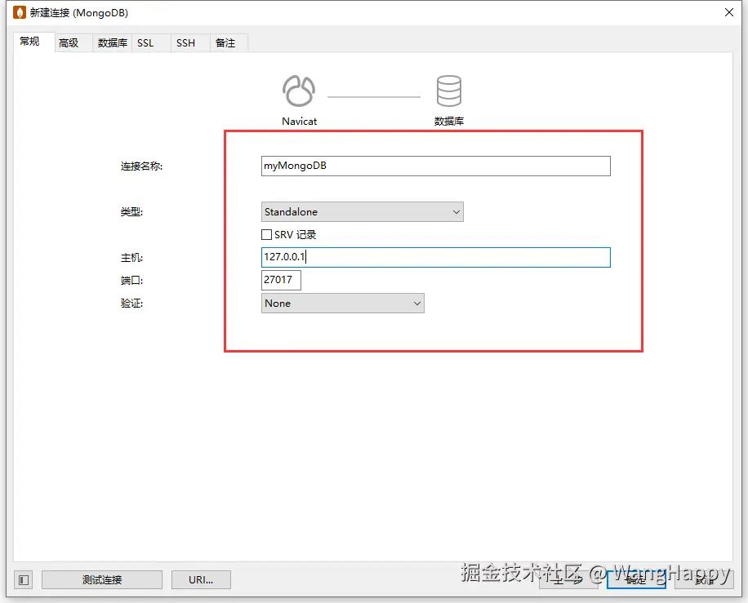Screen dimensions: 748x603
Task: Click the URI... button
Action: (201, 579)
